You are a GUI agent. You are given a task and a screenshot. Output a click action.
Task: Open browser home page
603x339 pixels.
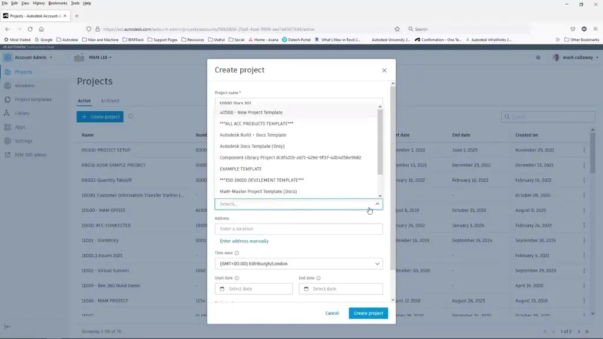(x=41, y=29)
